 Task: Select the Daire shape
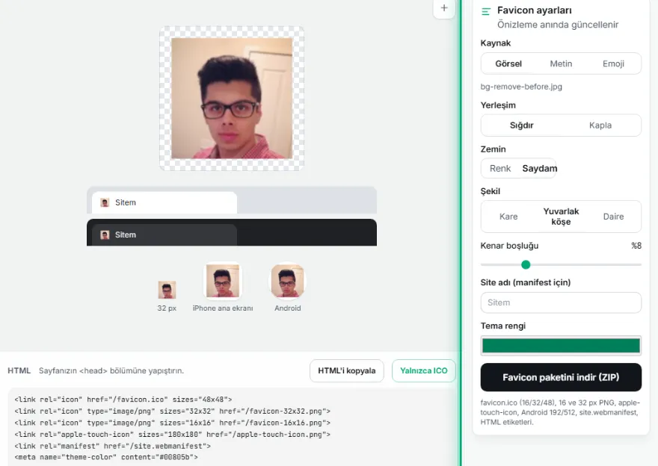[614, 217]
